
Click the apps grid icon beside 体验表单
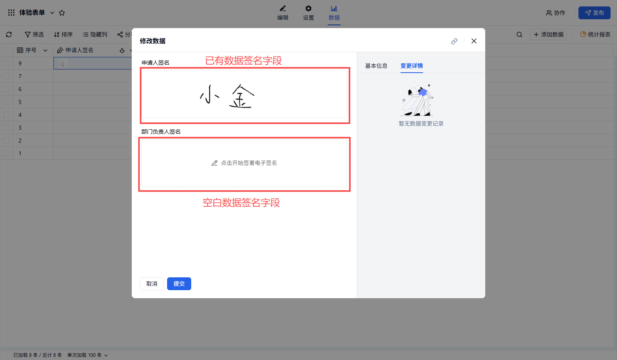[11, 13]
